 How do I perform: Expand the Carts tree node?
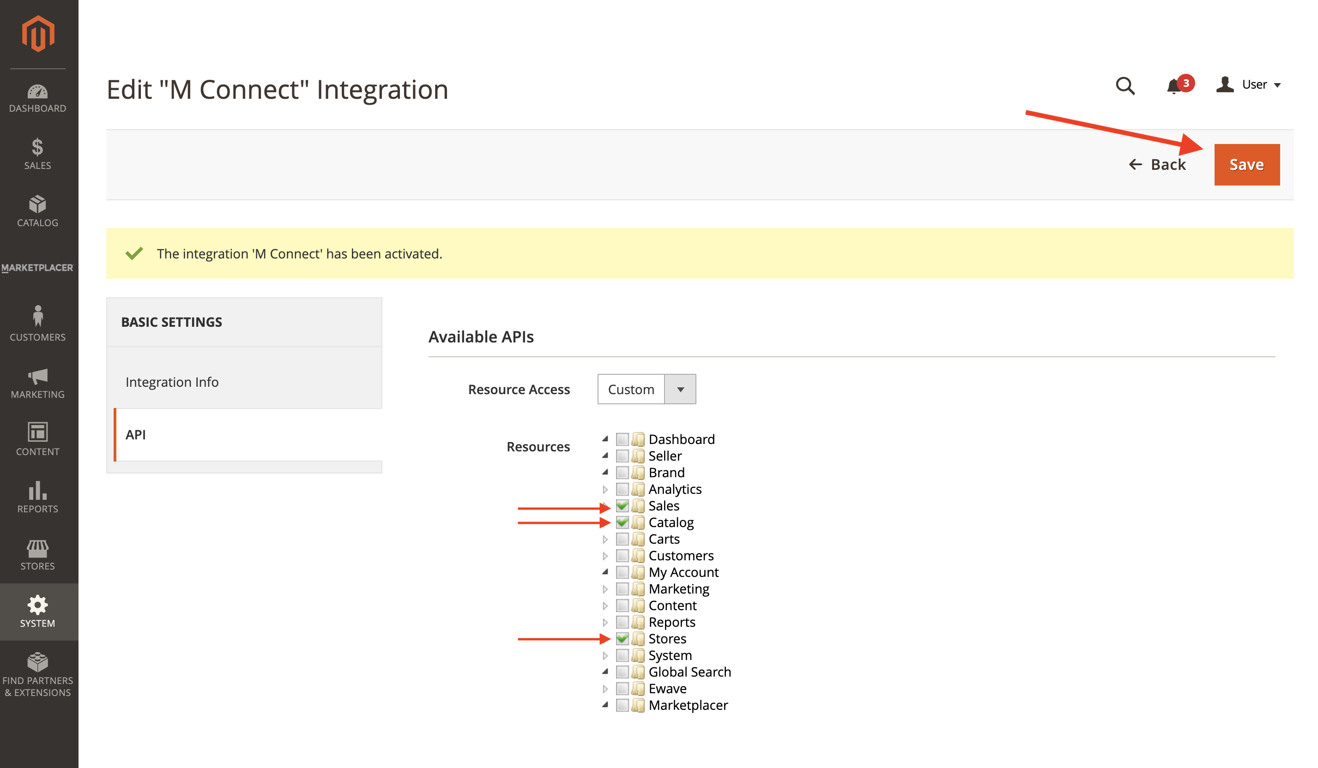tap(605, 539)
